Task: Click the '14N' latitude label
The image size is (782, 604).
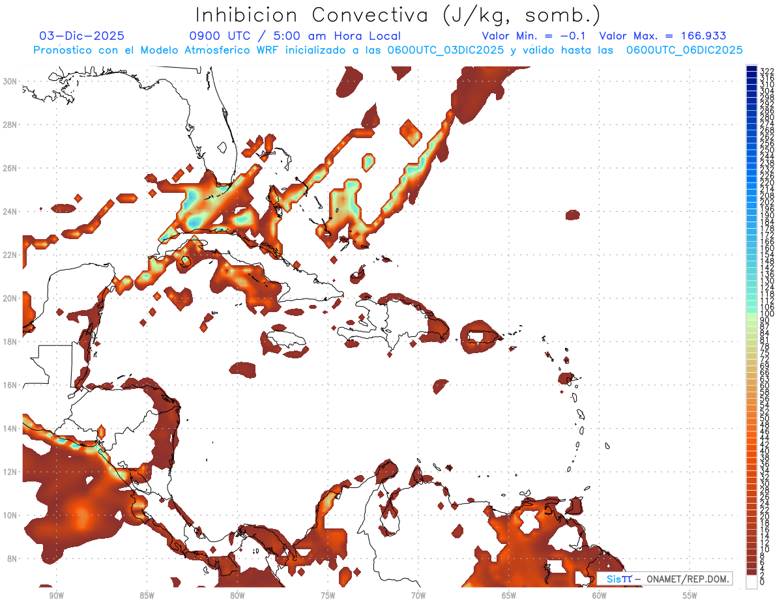Action: coord(10,429)
